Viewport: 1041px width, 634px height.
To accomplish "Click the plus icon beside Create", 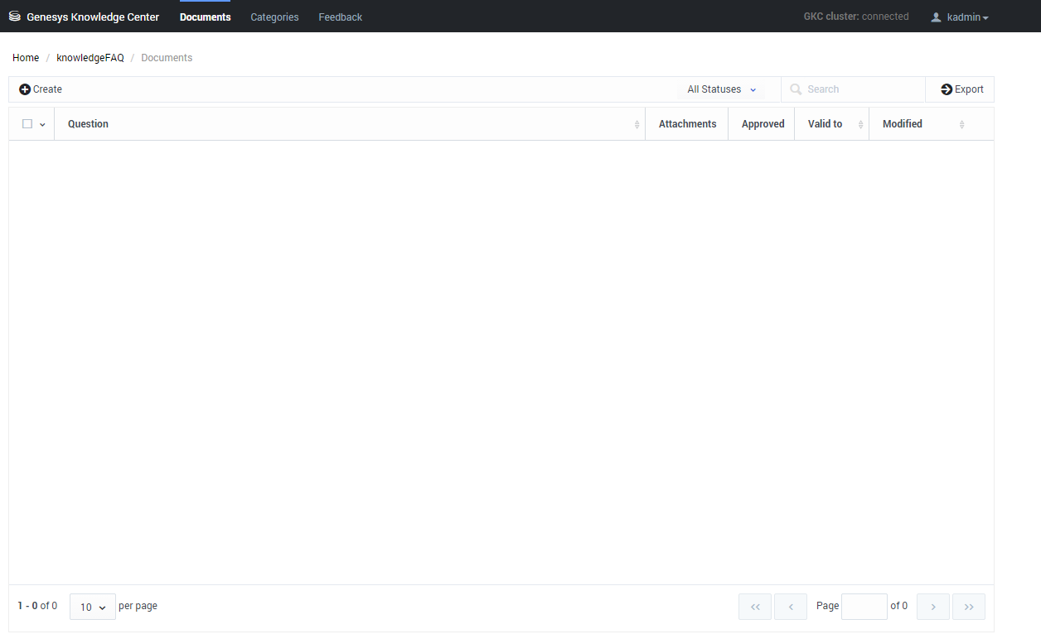I will click(x=25, y=89).
